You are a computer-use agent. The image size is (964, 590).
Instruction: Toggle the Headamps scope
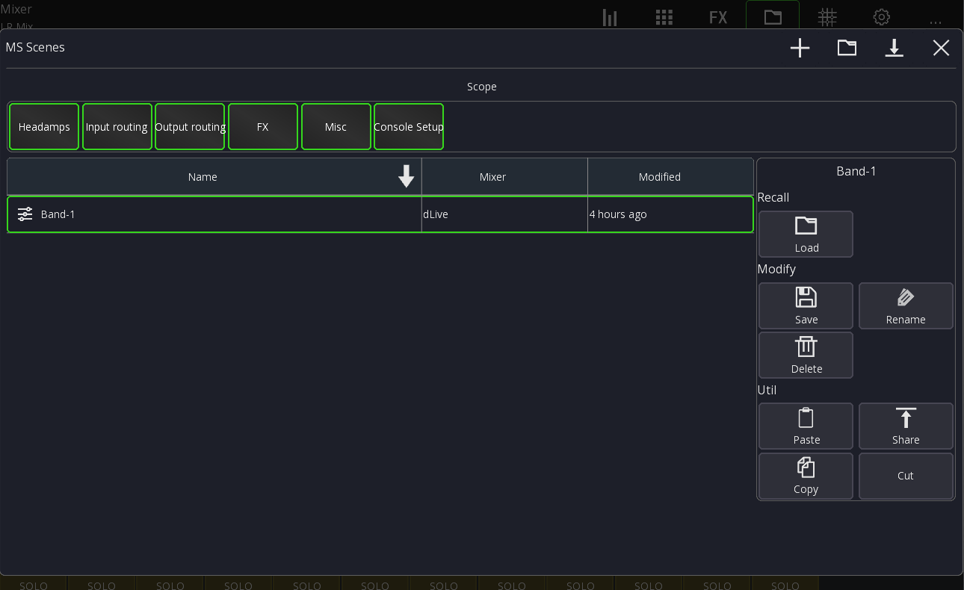(44, 127)
